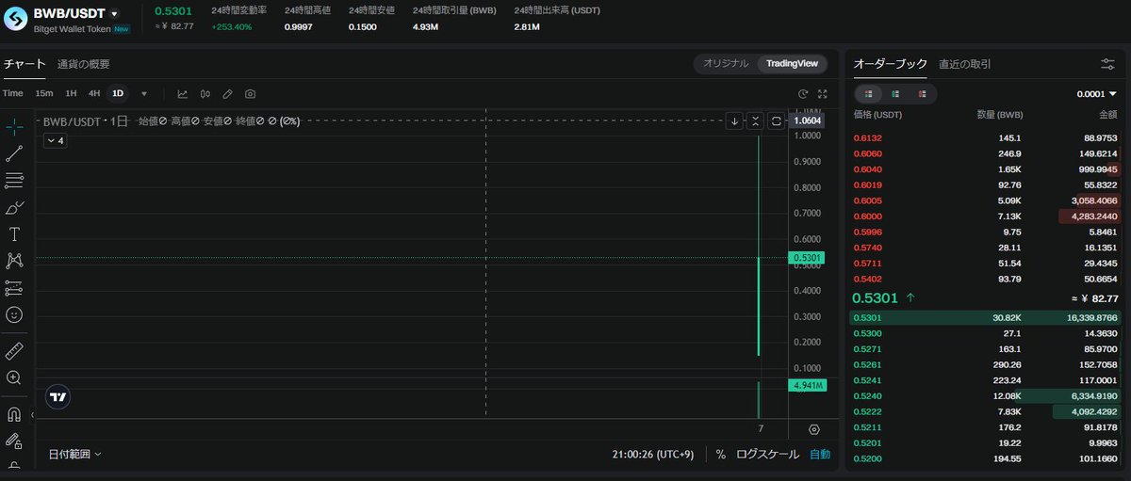Click the BWB token logo icon
Image resolution: width=1131 pixels, height=481 pixels.
[16, 19]
